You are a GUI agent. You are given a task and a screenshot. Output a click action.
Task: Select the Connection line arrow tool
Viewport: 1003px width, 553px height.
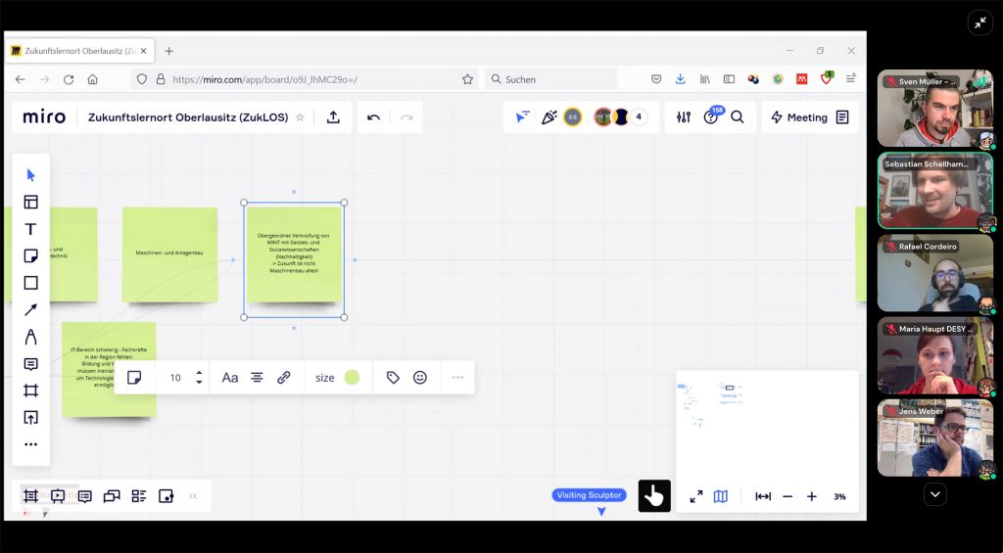30,309
